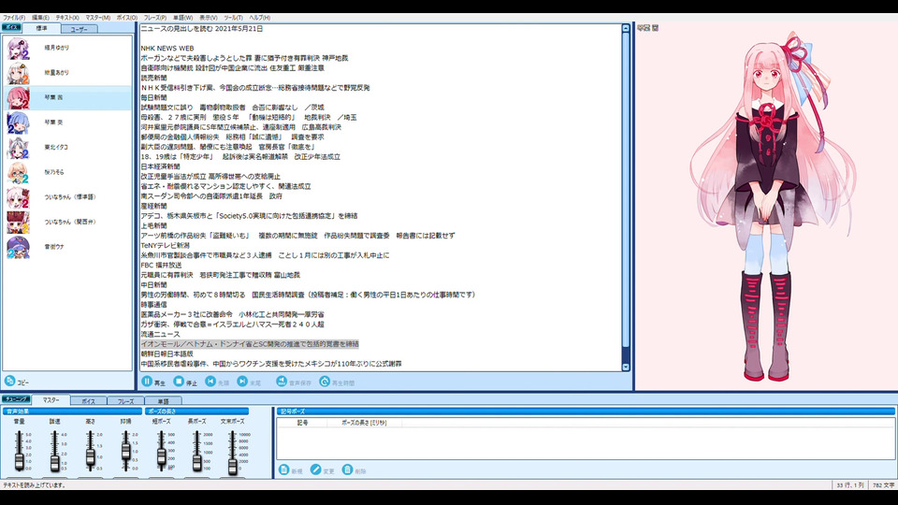Switch to the ユーザー voice tab
This screenshot has height=505, width=898.
click(79, 29)
